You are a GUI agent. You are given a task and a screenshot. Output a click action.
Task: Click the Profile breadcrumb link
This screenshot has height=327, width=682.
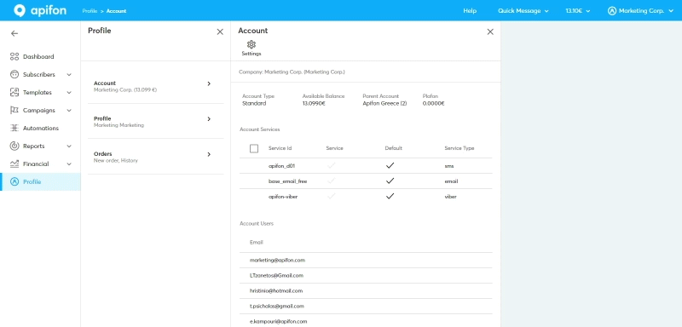(90, 11)
